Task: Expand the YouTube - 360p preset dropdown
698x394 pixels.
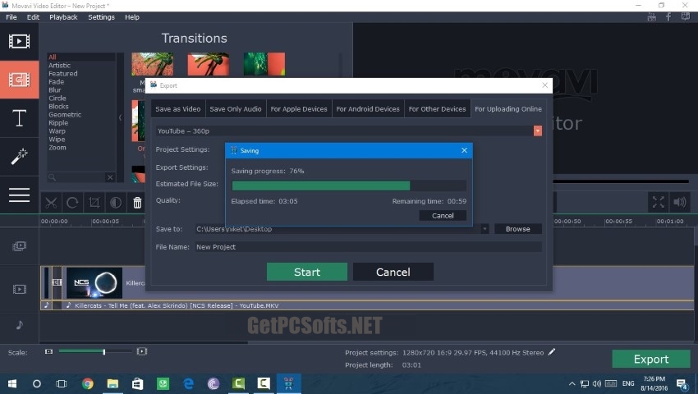Action: pyautogui.click(x=538, y=131)
